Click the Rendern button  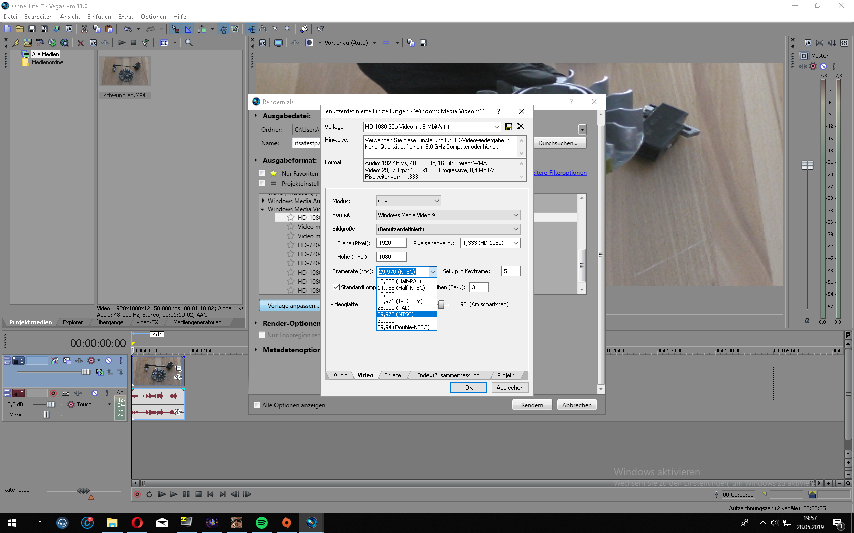(x=532, y=405)
